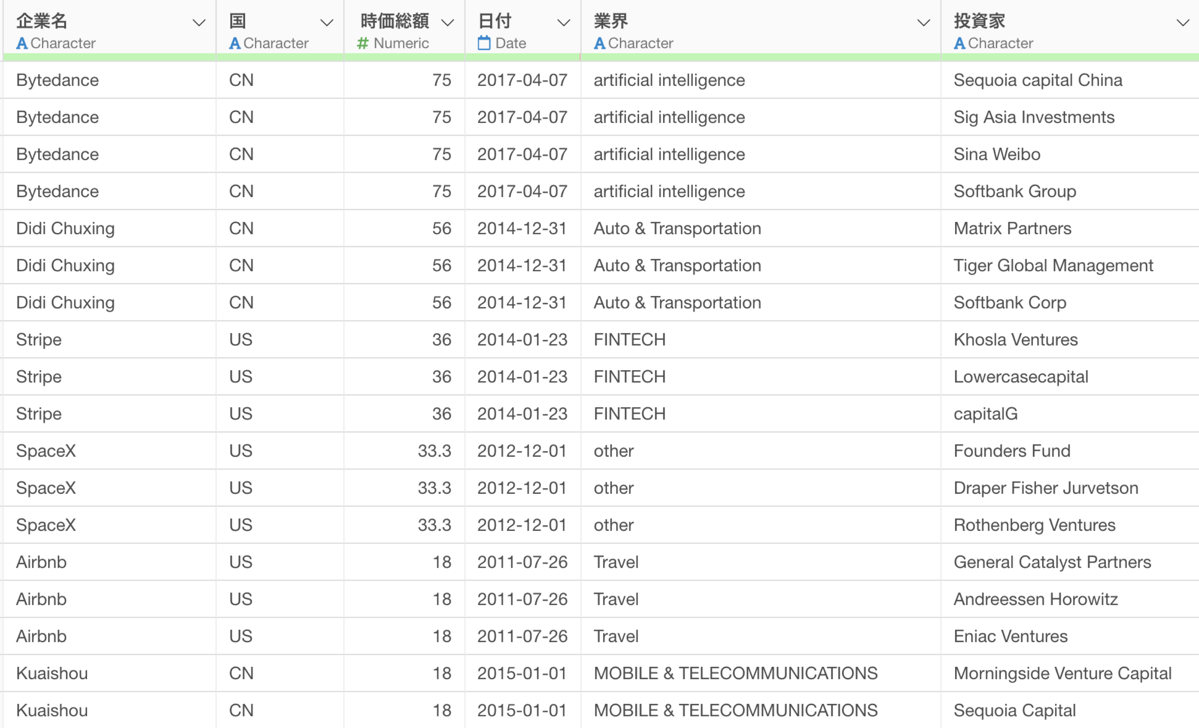Screen dimensions: 1199x728
Task: Click Auto & Transportation in Tiger Global row
Action: 677,265
